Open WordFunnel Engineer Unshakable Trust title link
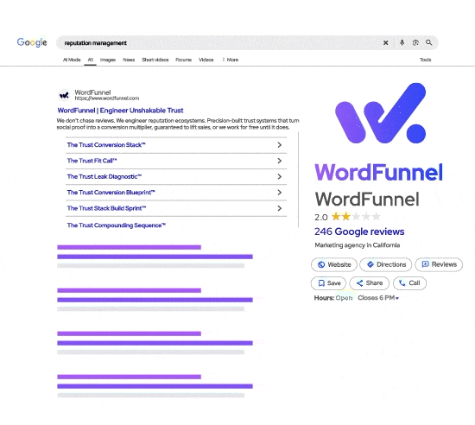Image resolution: width=475 pixels, height=425 pixels. point(120,111)
